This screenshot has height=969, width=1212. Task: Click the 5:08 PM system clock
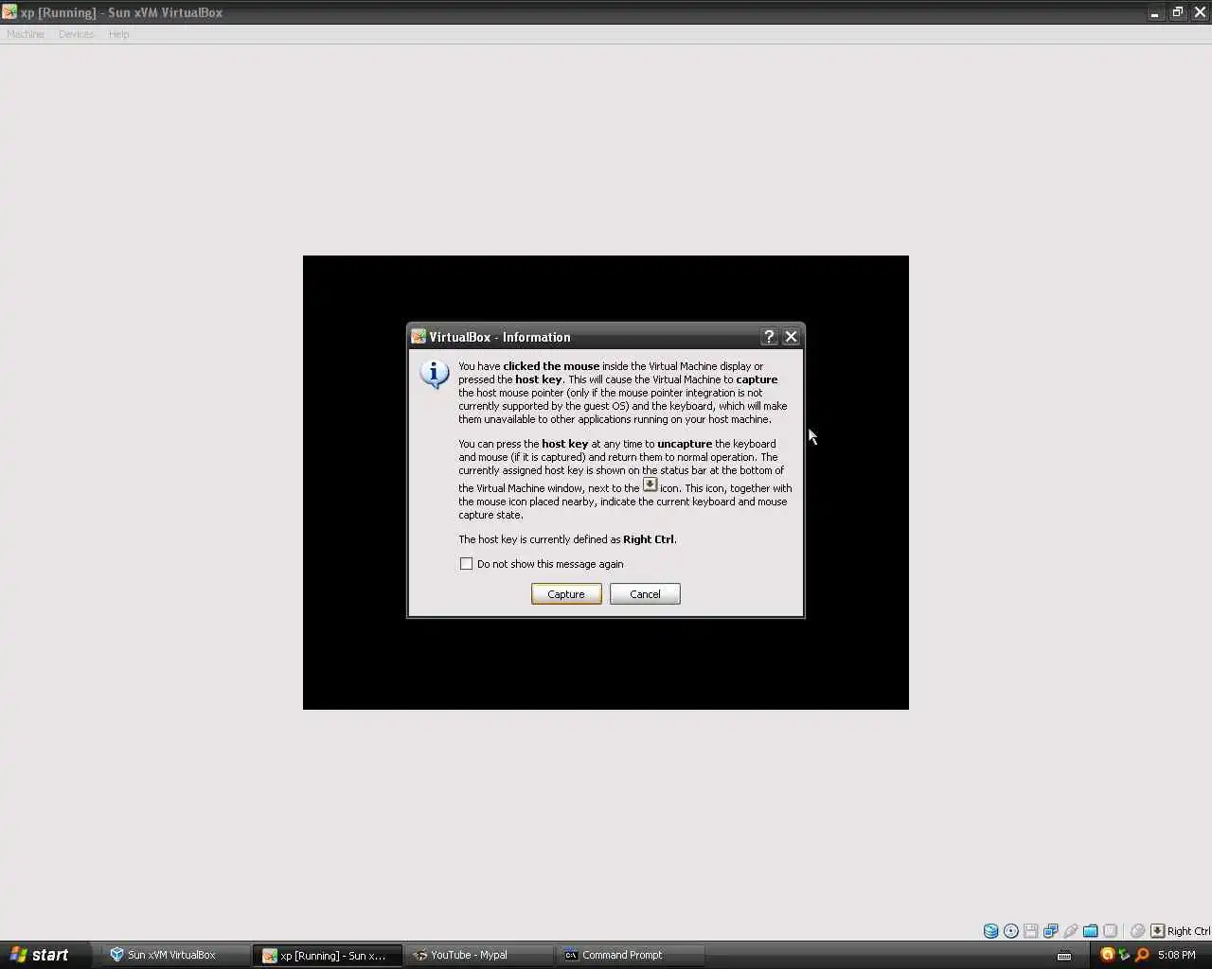click(1177, 955)
